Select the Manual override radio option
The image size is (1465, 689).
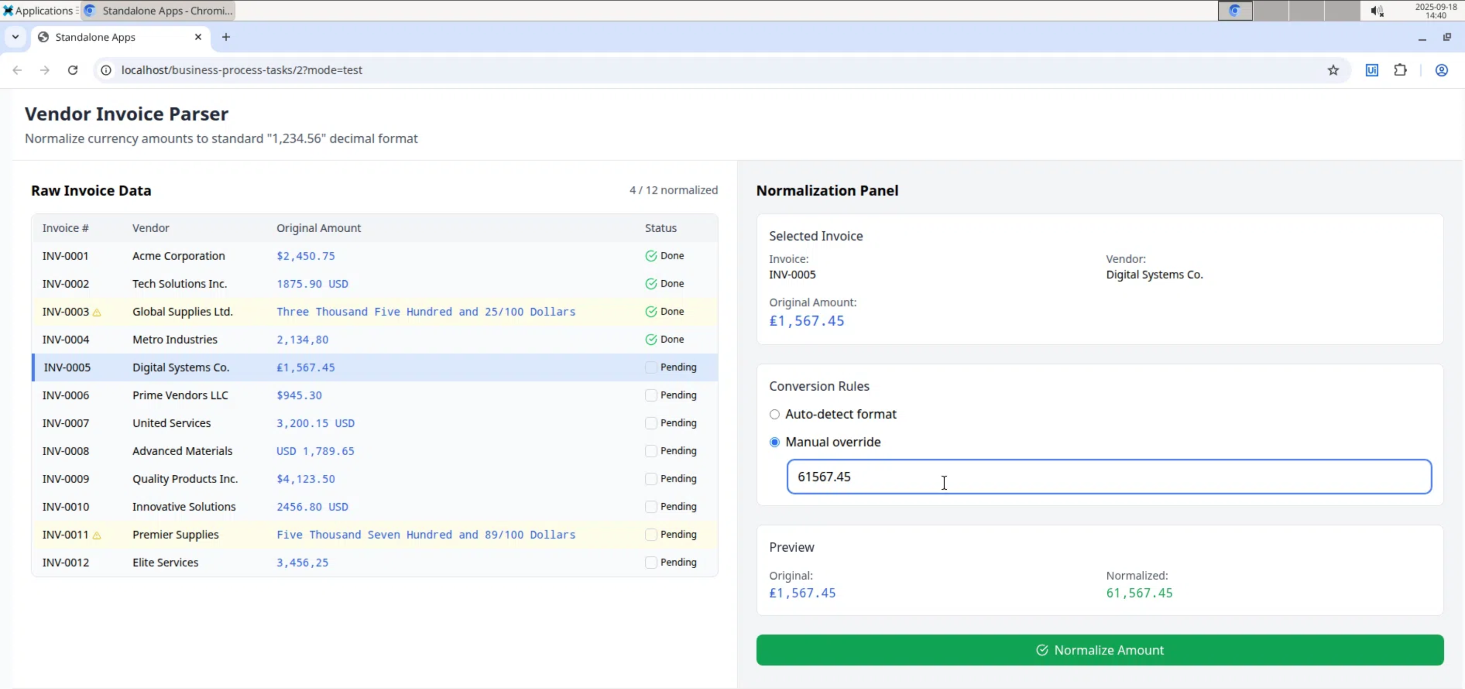point(775,442)
